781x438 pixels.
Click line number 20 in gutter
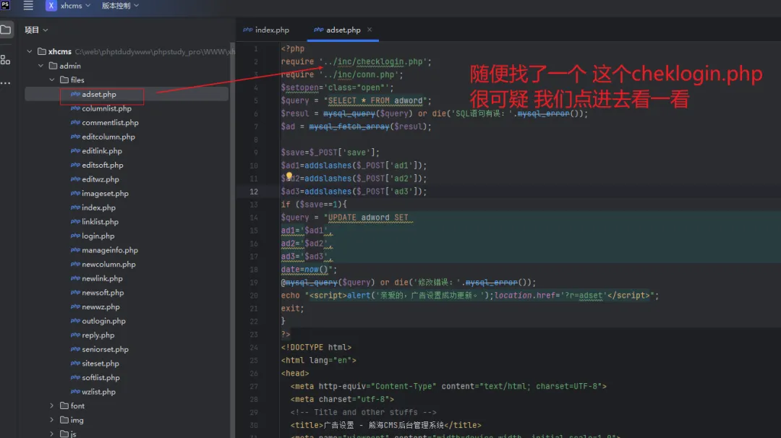tap(254, 296)
